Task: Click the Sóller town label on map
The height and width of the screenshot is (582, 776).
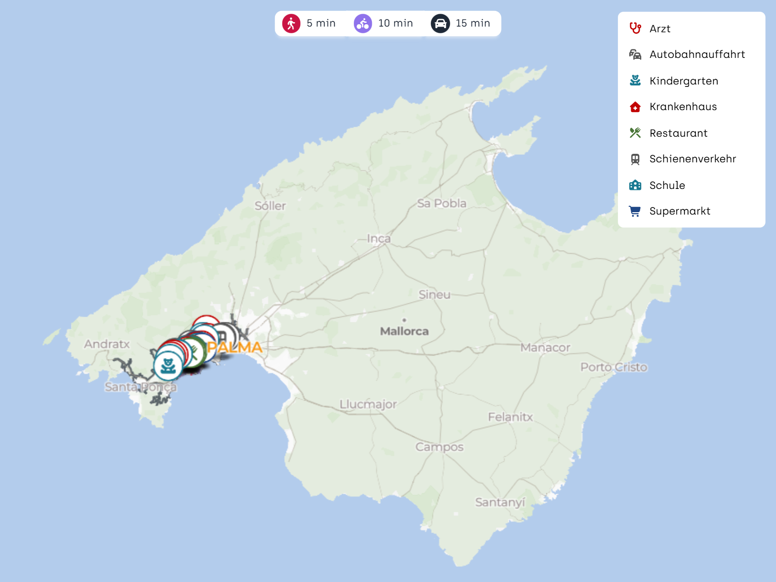Action: pos(270,206)
